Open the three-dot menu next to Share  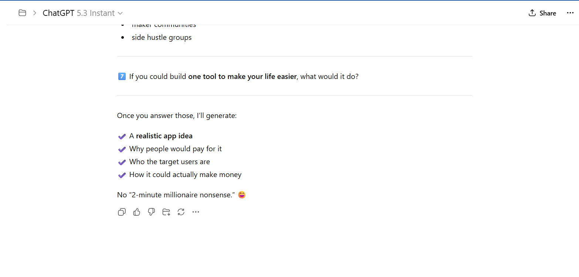click(x=570, y=13)
